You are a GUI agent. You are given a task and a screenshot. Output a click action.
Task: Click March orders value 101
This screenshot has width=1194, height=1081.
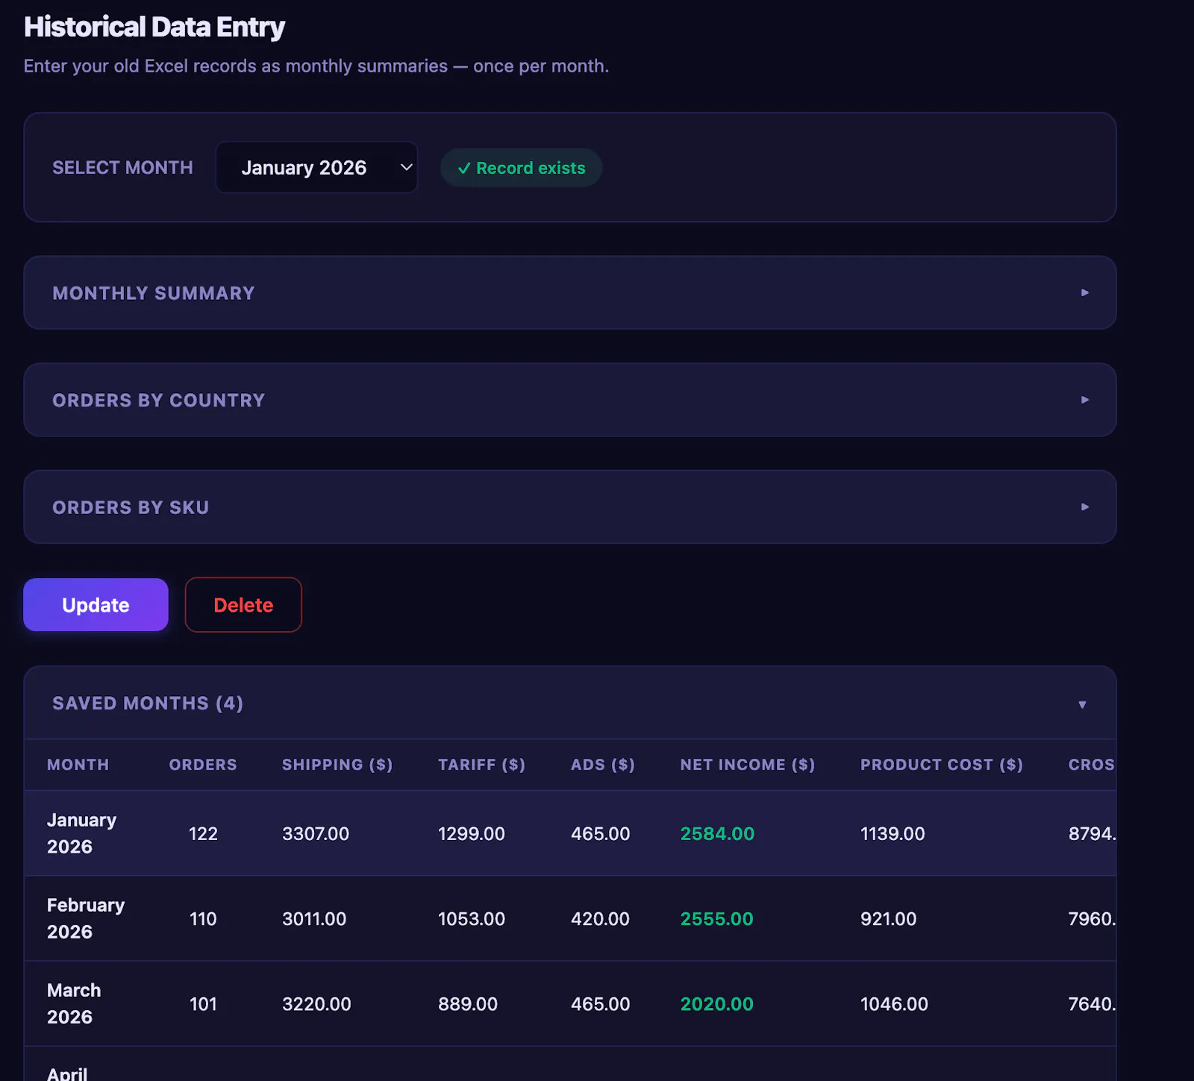click(x=203, y=1003)
